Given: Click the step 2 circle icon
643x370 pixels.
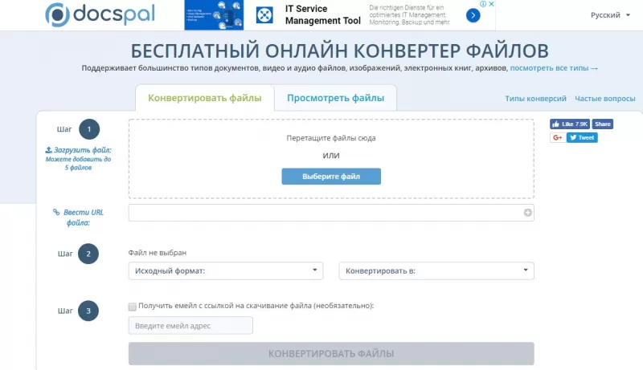Looking at the screenshot, I should pyautogui.click(x=88, y=254).
